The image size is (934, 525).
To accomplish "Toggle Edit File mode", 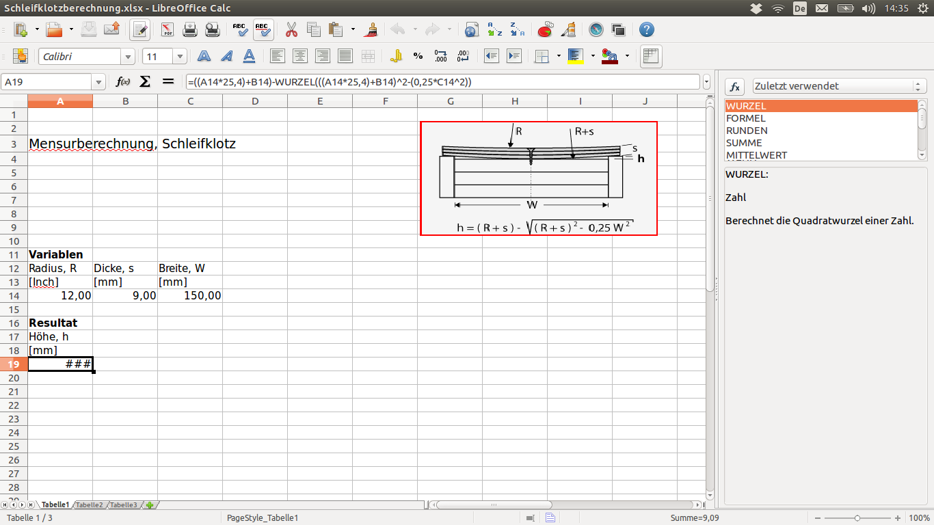I will [x=140, y=30].
